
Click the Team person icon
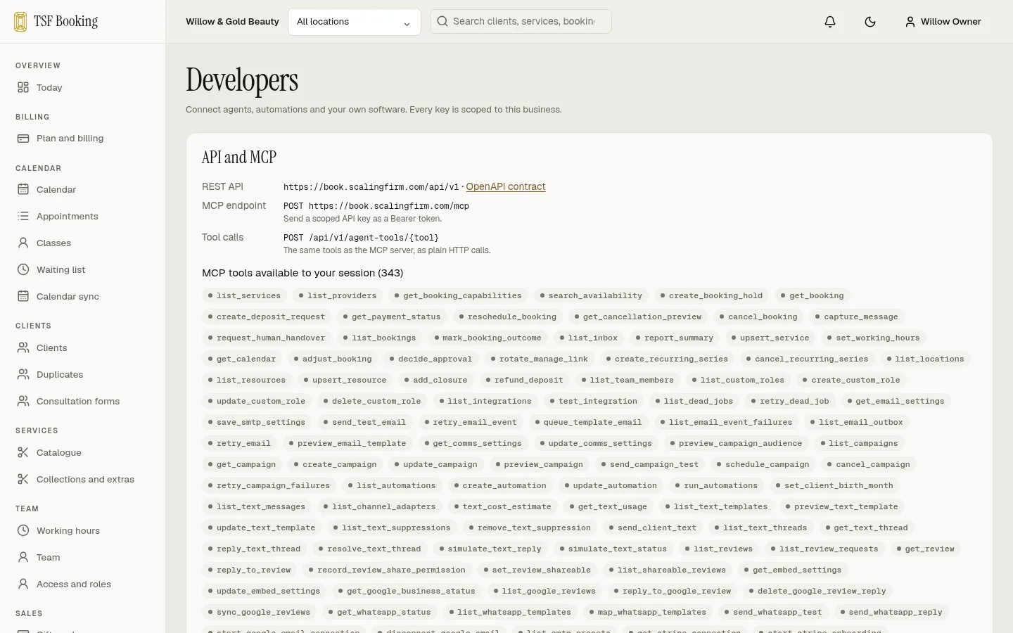pos(23,558)
